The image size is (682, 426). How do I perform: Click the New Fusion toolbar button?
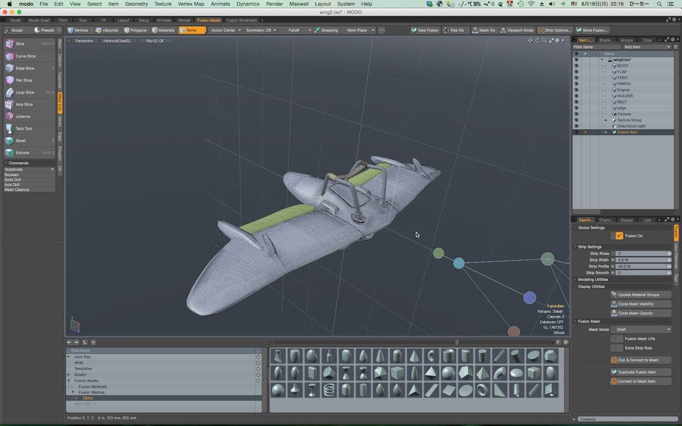(426, 30)
